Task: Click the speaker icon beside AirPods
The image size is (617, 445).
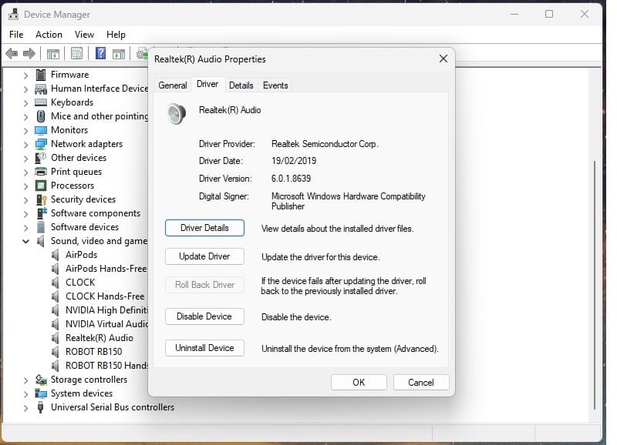Action: (56, 255)
